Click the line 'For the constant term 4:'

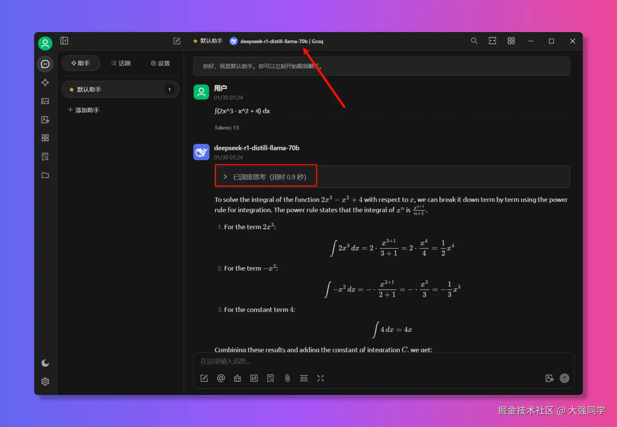259,310
